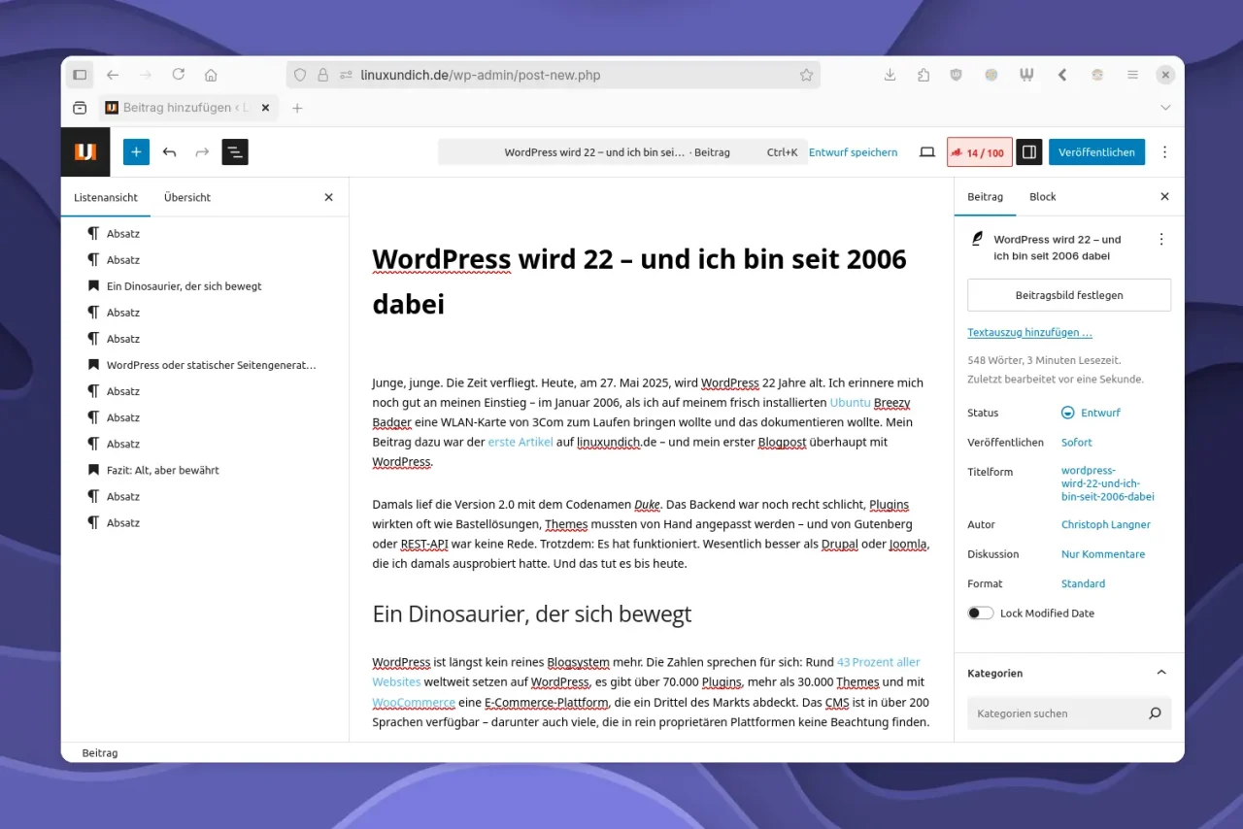Open the post actions menu beside title
The image size is (1243, 829).
tap(1160, 239)
